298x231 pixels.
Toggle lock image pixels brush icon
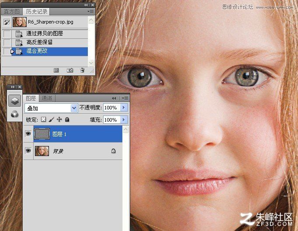coord(51,119)
